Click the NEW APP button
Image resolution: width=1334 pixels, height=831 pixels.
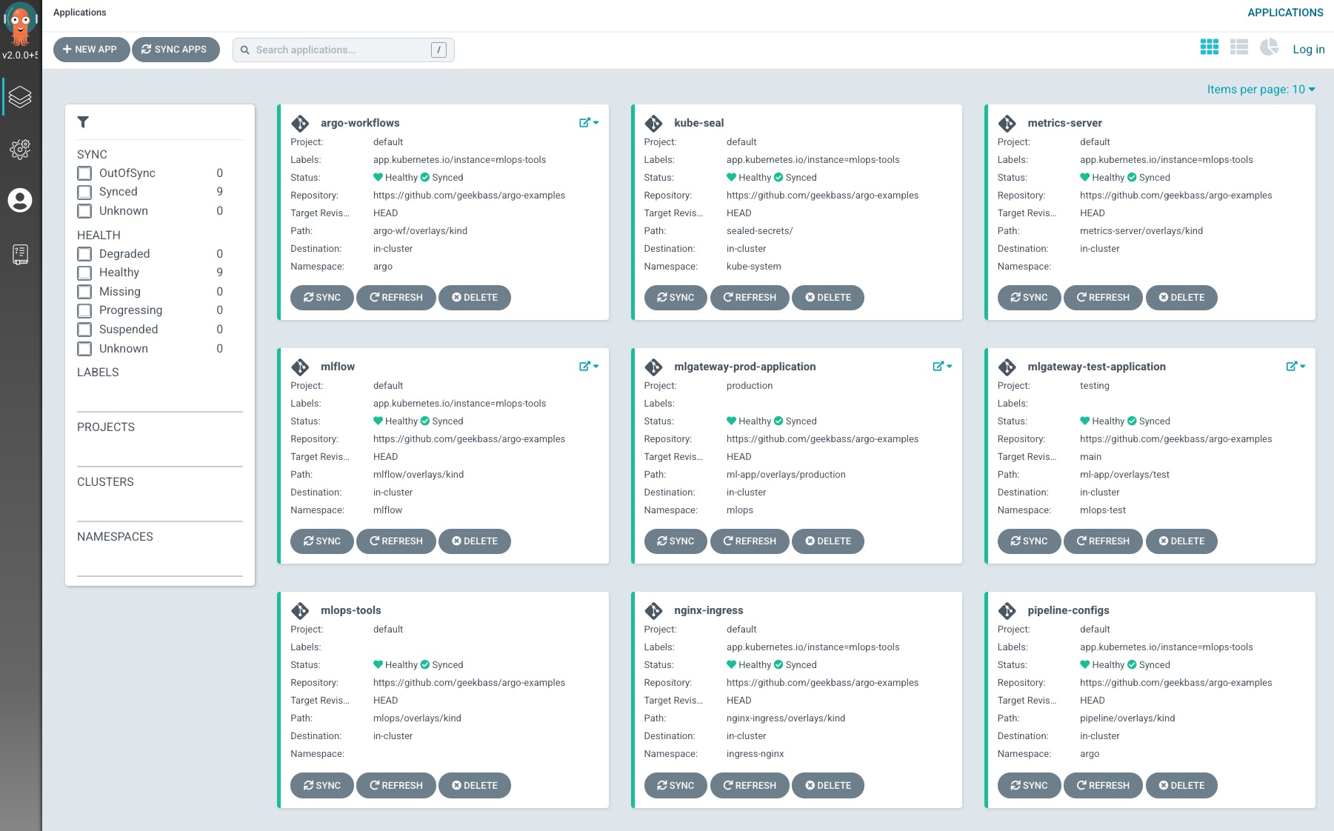[91, 50]
